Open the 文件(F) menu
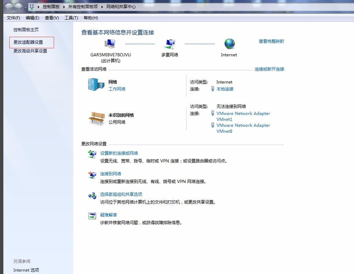The width and height of the screenshot is (354, 274). coord(13,18)
